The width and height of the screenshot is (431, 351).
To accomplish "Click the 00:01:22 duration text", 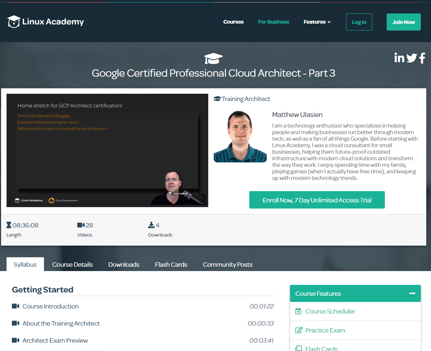I will (x=261, y=306).
